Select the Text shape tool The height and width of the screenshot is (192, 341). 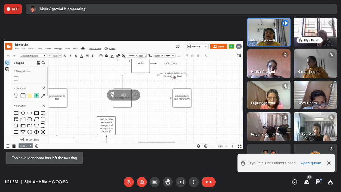pyautogui.click(x=16, y=96)
